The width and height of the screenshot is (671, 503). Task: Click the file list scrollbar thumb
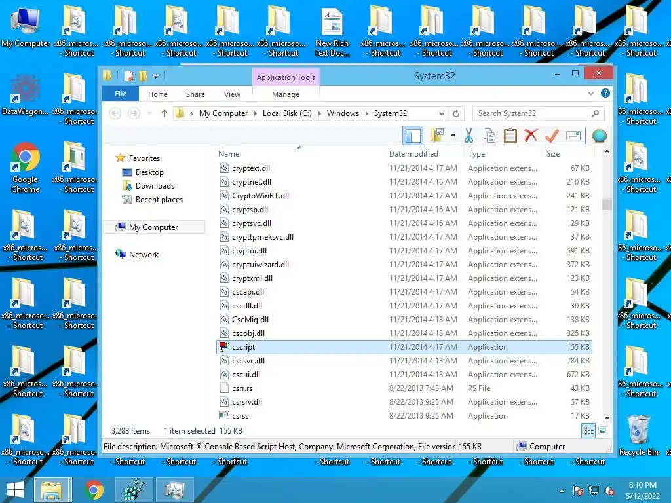point(607,204)
